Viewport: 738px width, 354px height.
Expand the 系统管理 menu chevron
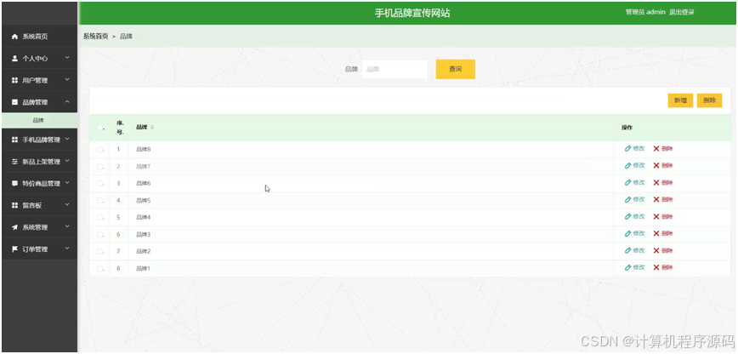coord(67,226)
